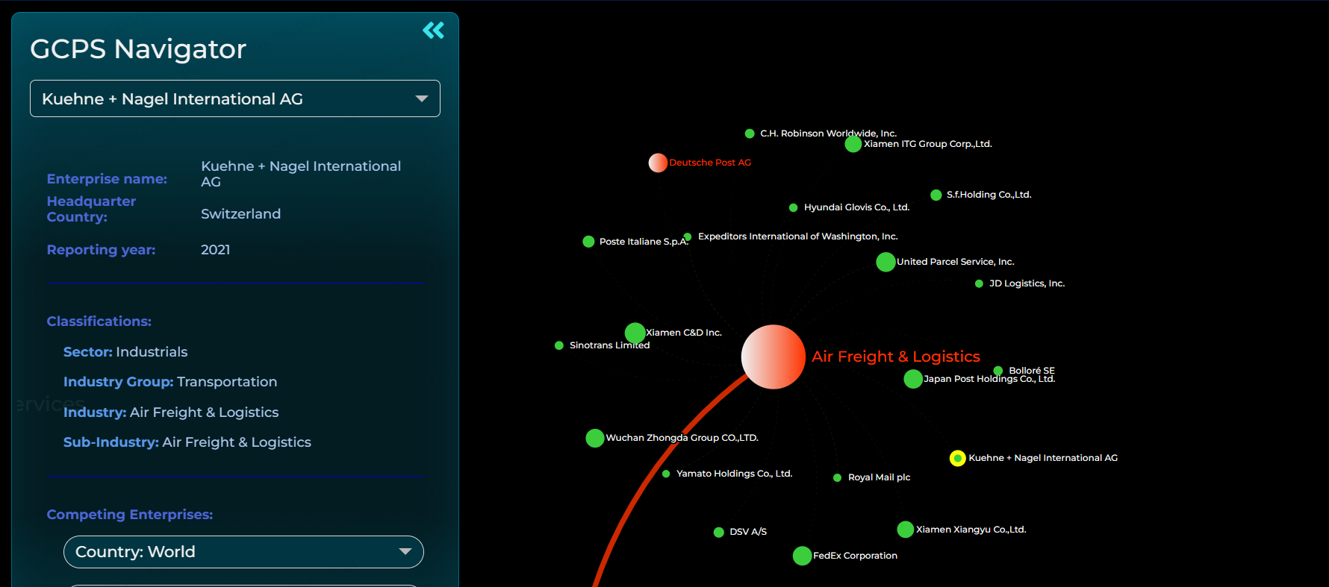Click the Sinotrans Limited node
The width and height of the screenshot is (1329, 587).
click(x=558, y=345)
